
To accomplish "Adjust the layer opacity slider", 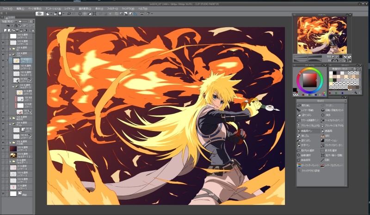I will coord(24,21).
